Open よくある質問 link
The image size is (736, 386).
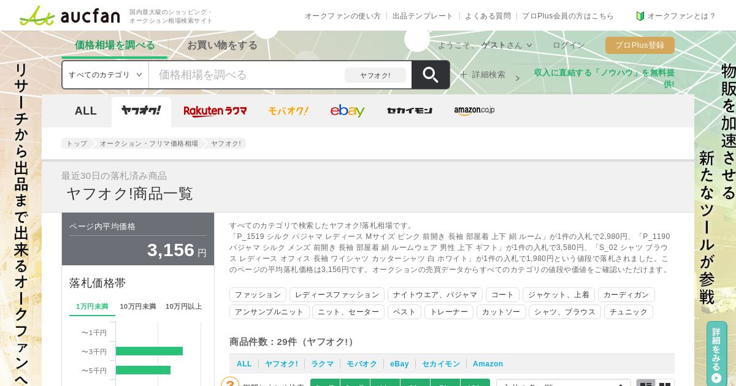point(488,16)
